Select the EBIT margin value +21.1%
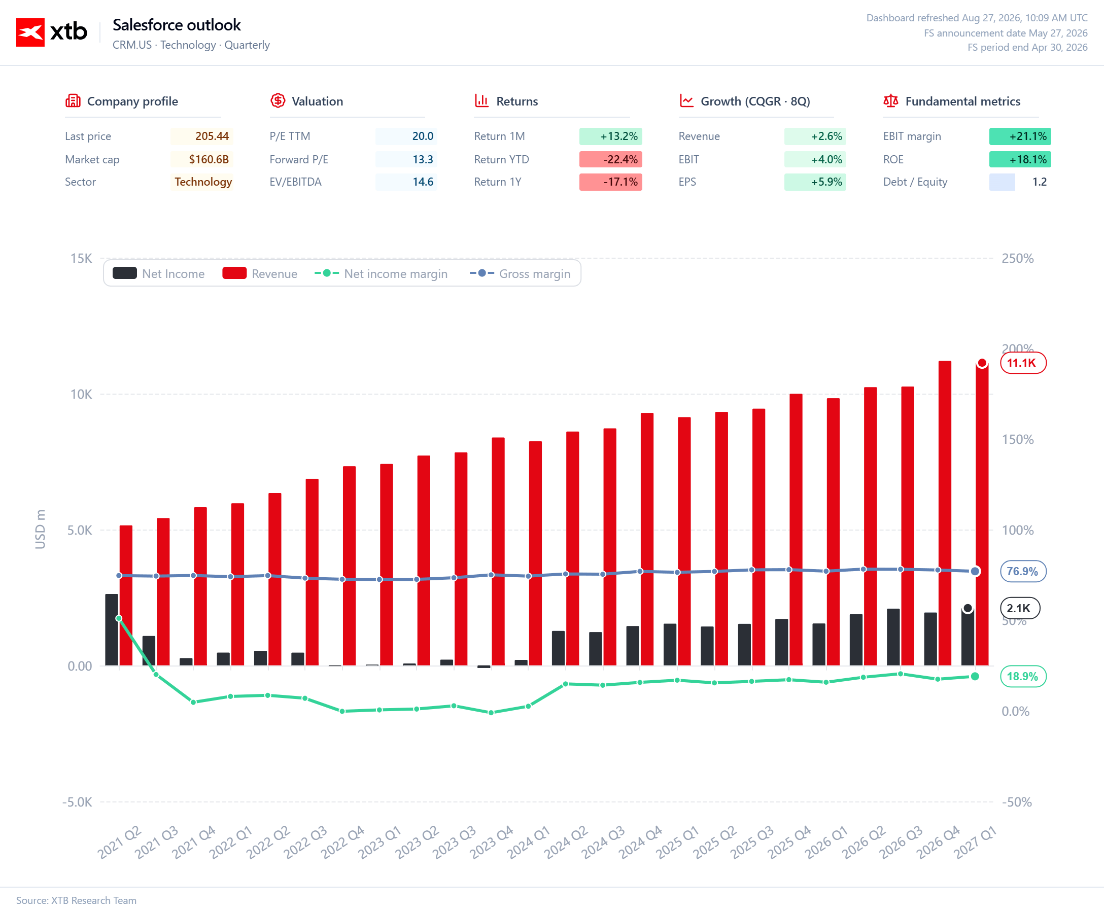The width and height of the screenshot is (1104, 911). (1028, 136)
